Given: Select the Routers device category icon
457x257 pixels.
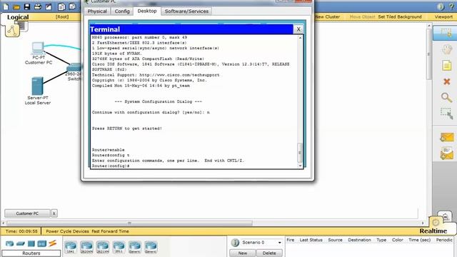Looking at the screenshot, I should coord(9,243).
